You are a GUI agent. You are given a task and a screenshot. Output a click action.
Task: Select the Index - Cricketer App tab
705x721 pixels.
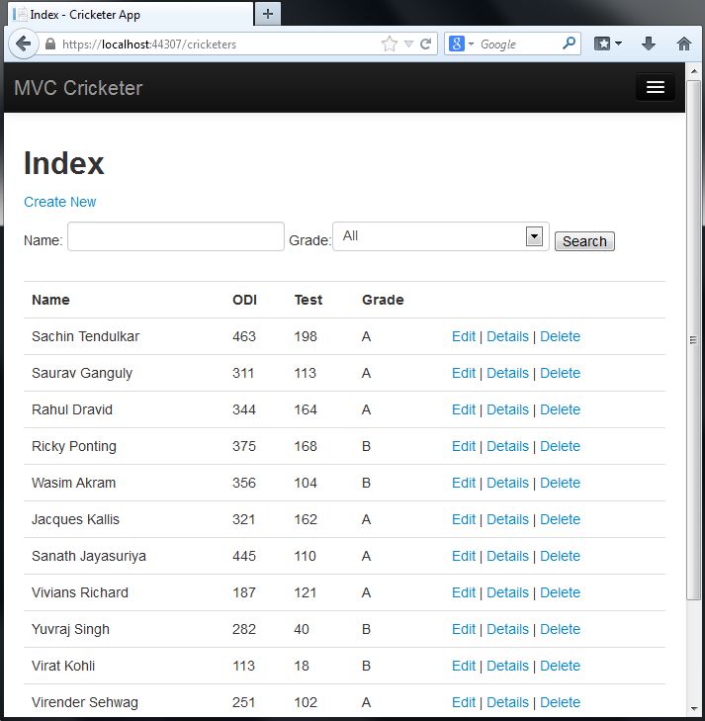coord(131,14)
